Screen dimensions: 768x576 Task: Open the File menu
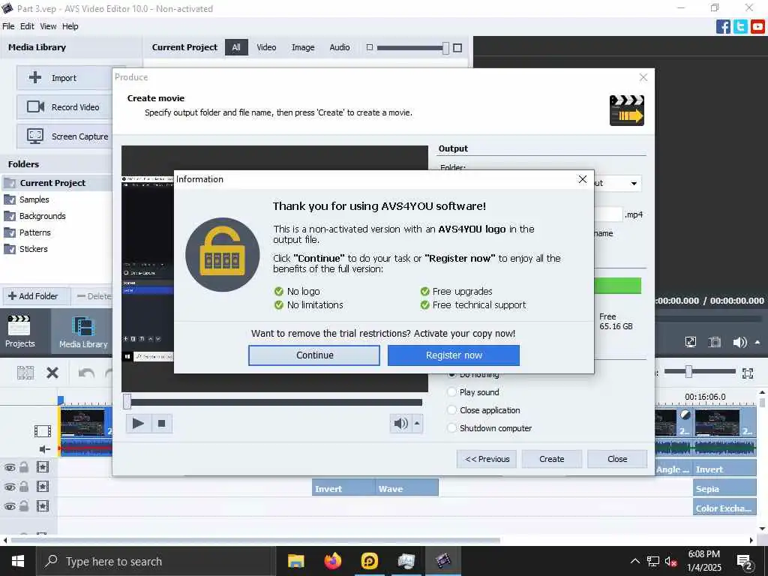(8, 26)
